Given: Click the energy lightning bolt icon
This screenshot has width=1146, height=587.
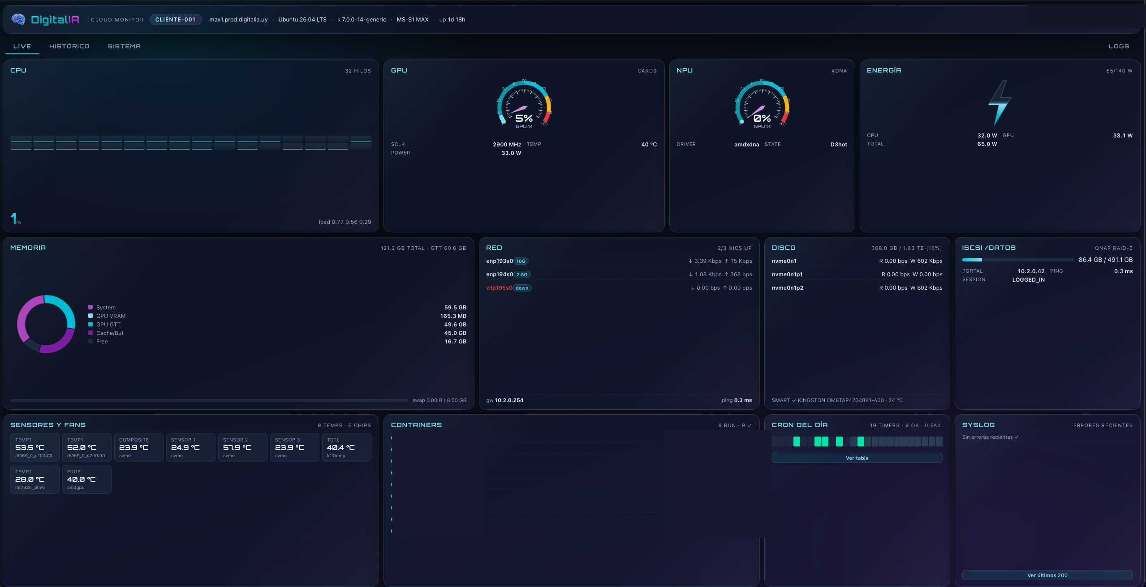Looking at the screenshot, I should click(x=1000, y=103).
